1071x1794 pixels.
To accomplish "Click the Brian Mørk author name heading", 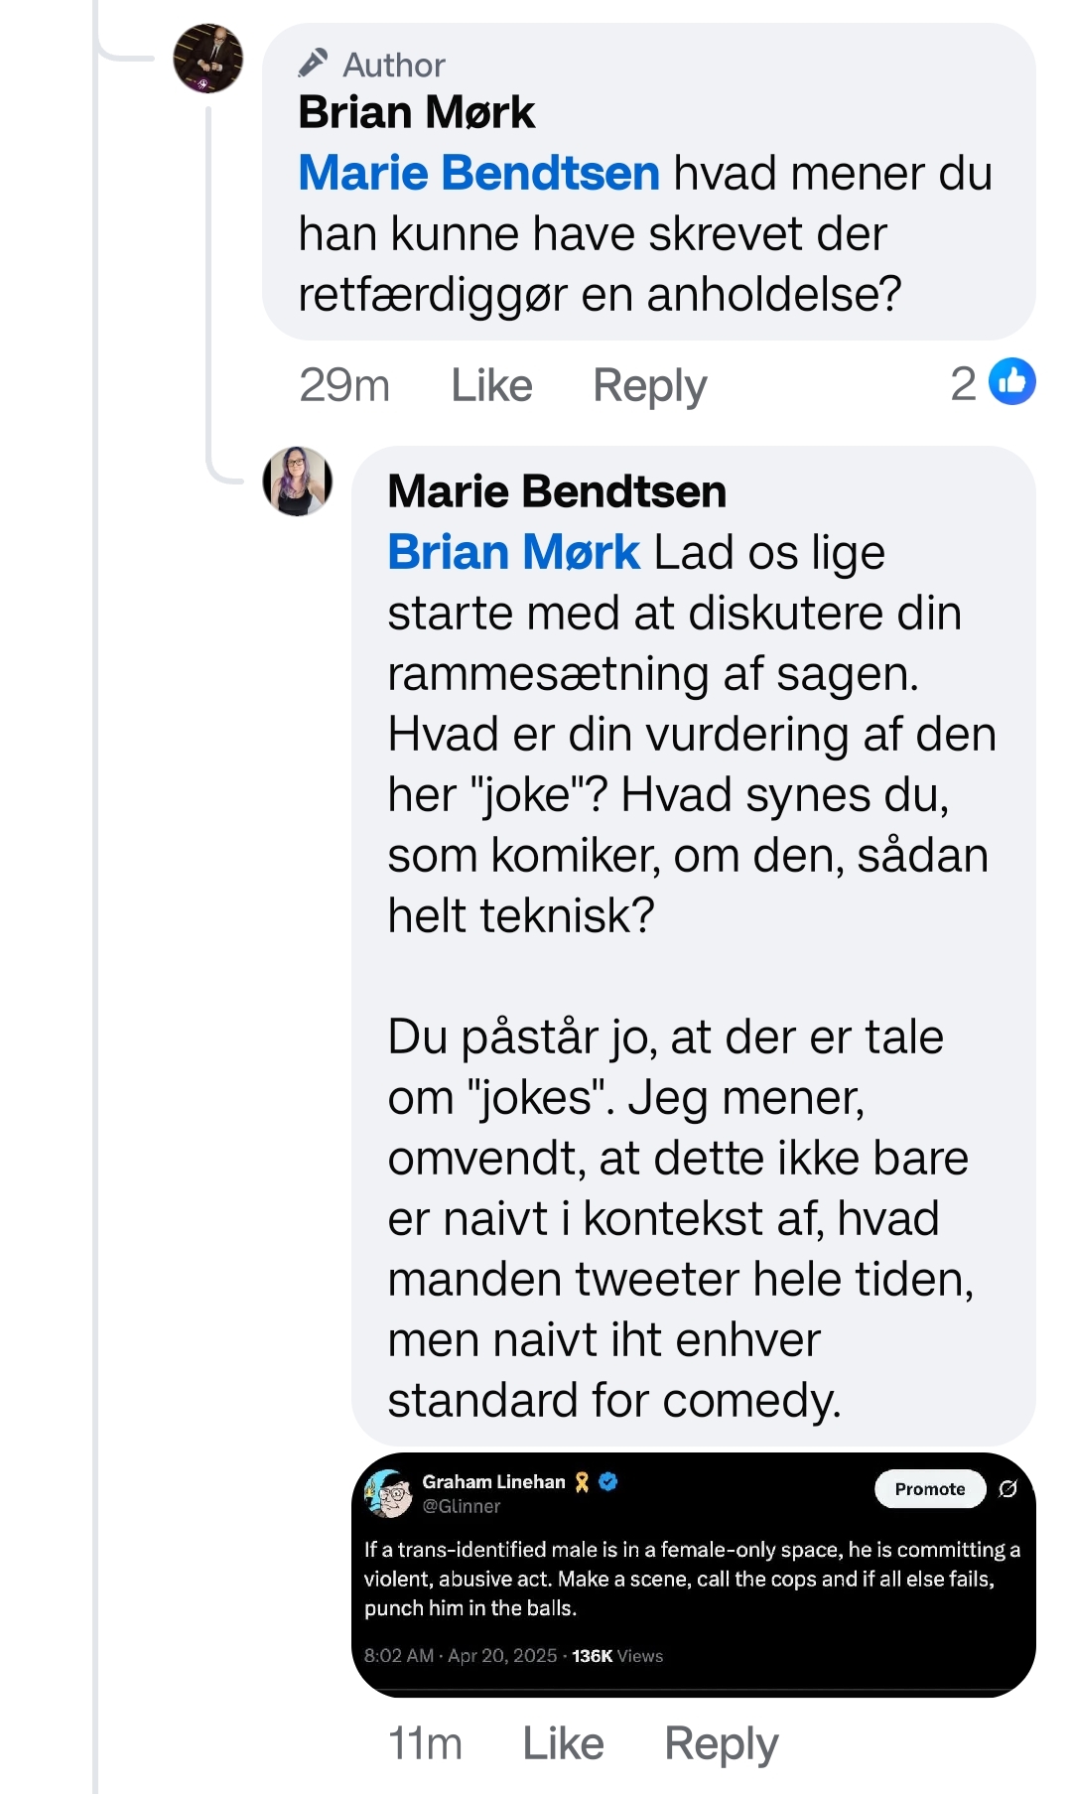I will (416, 112).
